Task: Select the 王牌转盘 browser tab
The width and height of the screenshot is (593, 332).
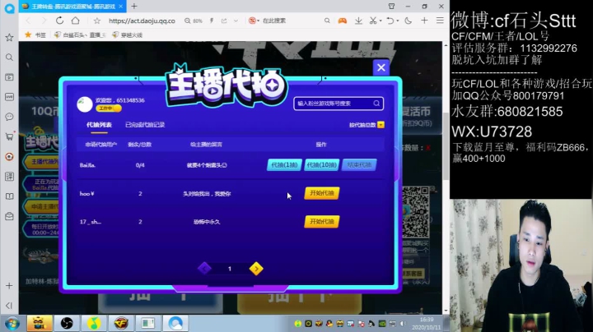Action: 72,7
